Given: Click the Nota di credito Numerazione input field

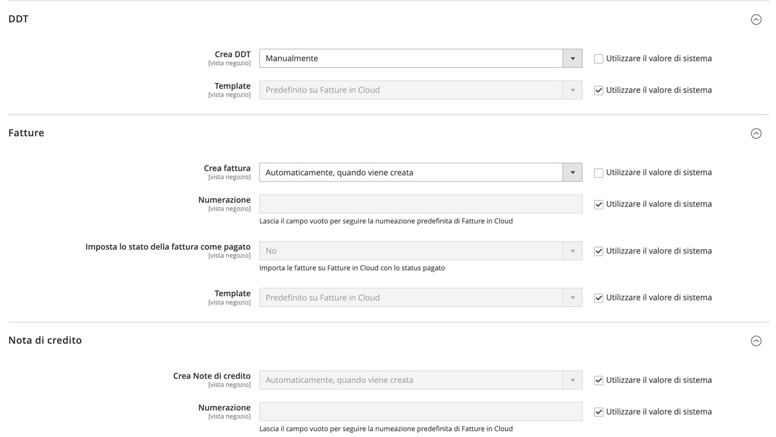Looking at the screenshot, I should tap(421, 412).
